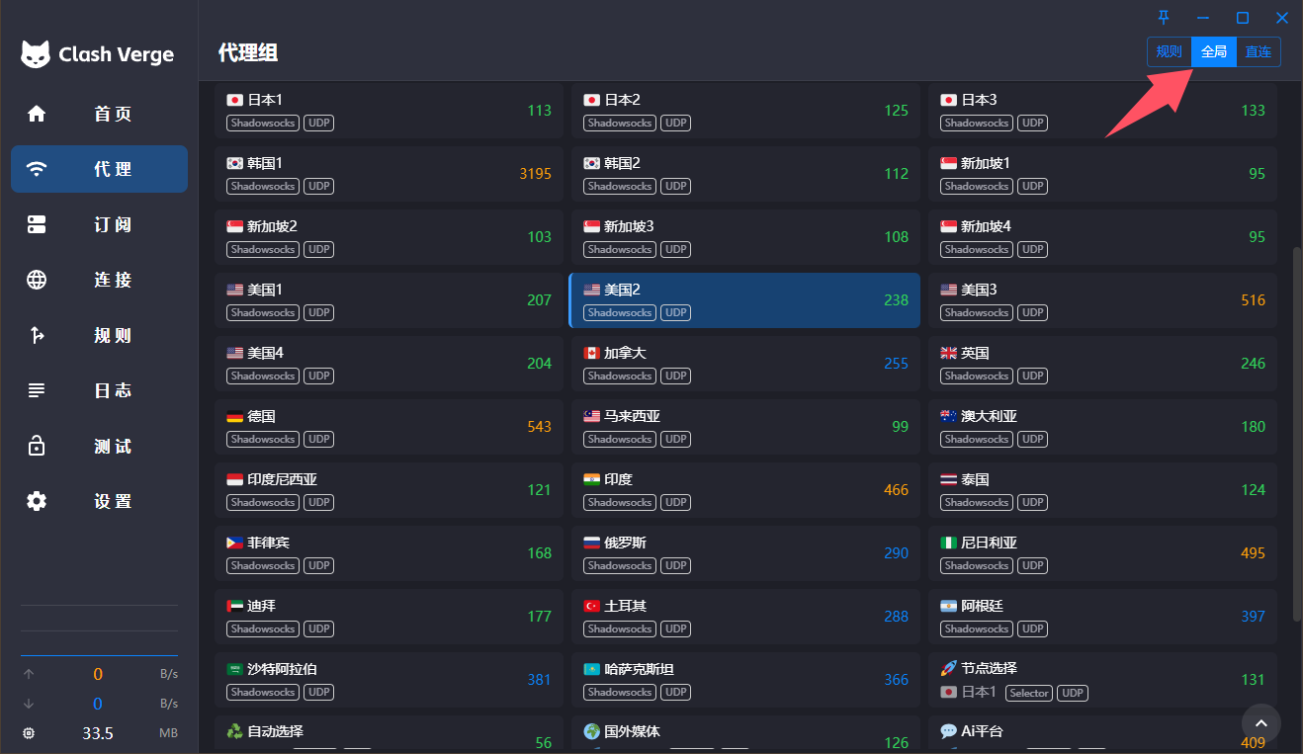This screenshot has height=754, width=1303.
Task: Click the scroll-to-top arrow button
Action: pyautogui.click(x=1260, y=723)
